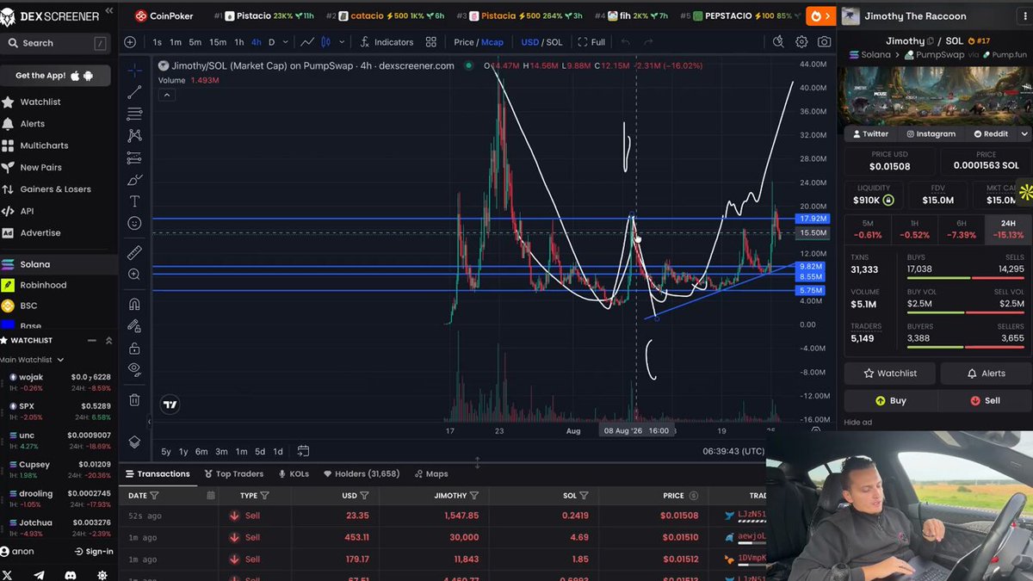Viewport: 1033px width, 581px height.
Task: Select the crosshair cursor tool
Action: (134, 71)
